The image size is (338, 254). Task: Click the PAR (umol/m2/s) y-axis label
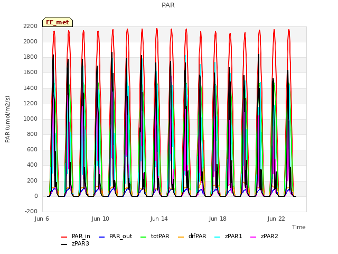7,119
